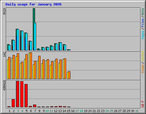Select the orange Sites bar on day 1
Screen dimensions: 146x114
pos(9,68)
